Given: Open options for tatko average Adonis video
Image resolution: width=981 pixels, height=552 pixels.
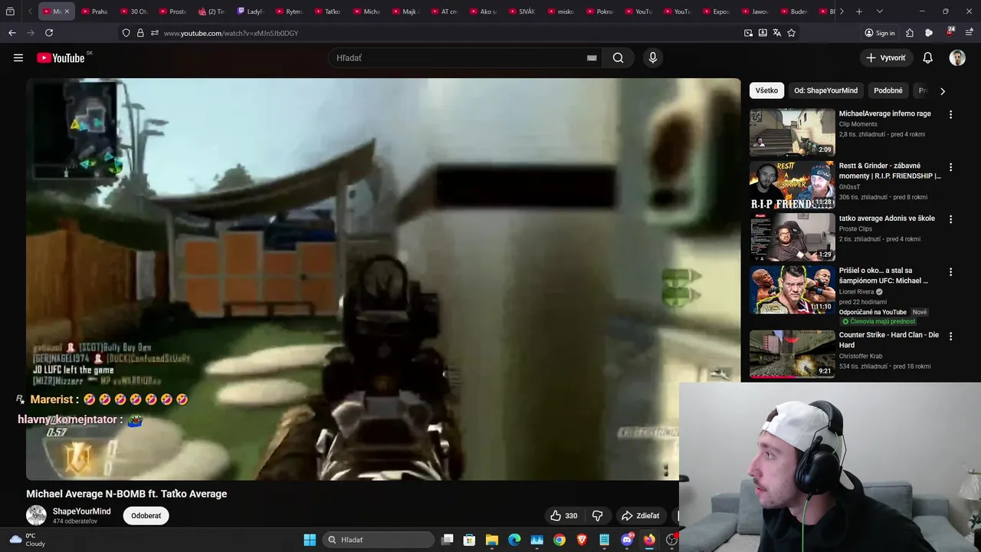Looking at the screenshot, I should [x=951, y=219].
